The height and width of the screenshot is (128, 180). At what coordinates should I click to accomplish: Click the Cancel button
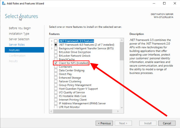[167, 123]
